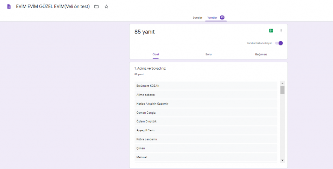Switch to the Soru view tab
333x169 pixels.
tap(208, 54)
